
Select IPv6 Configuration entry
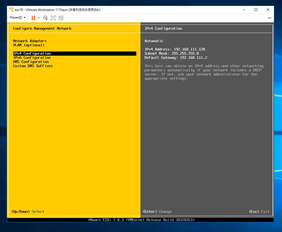click(x=32, y=57)
